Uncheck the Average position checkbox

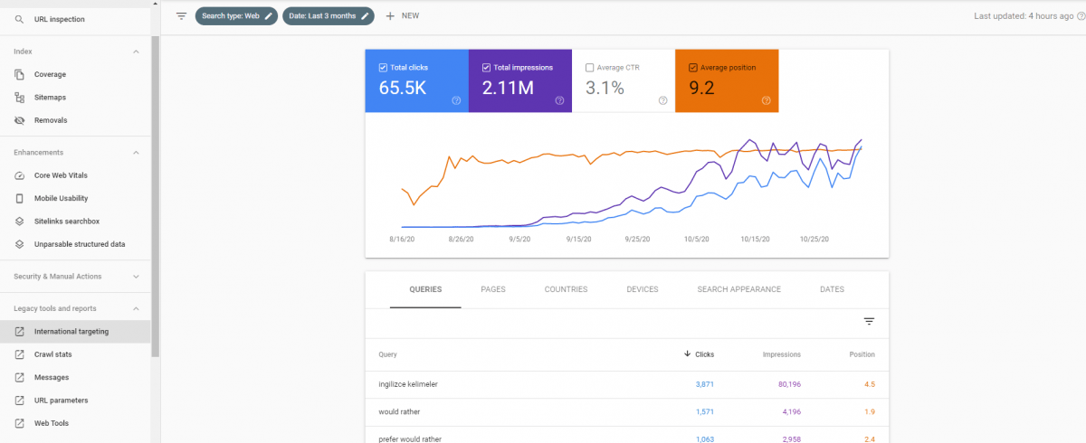[x=693, y=68]
